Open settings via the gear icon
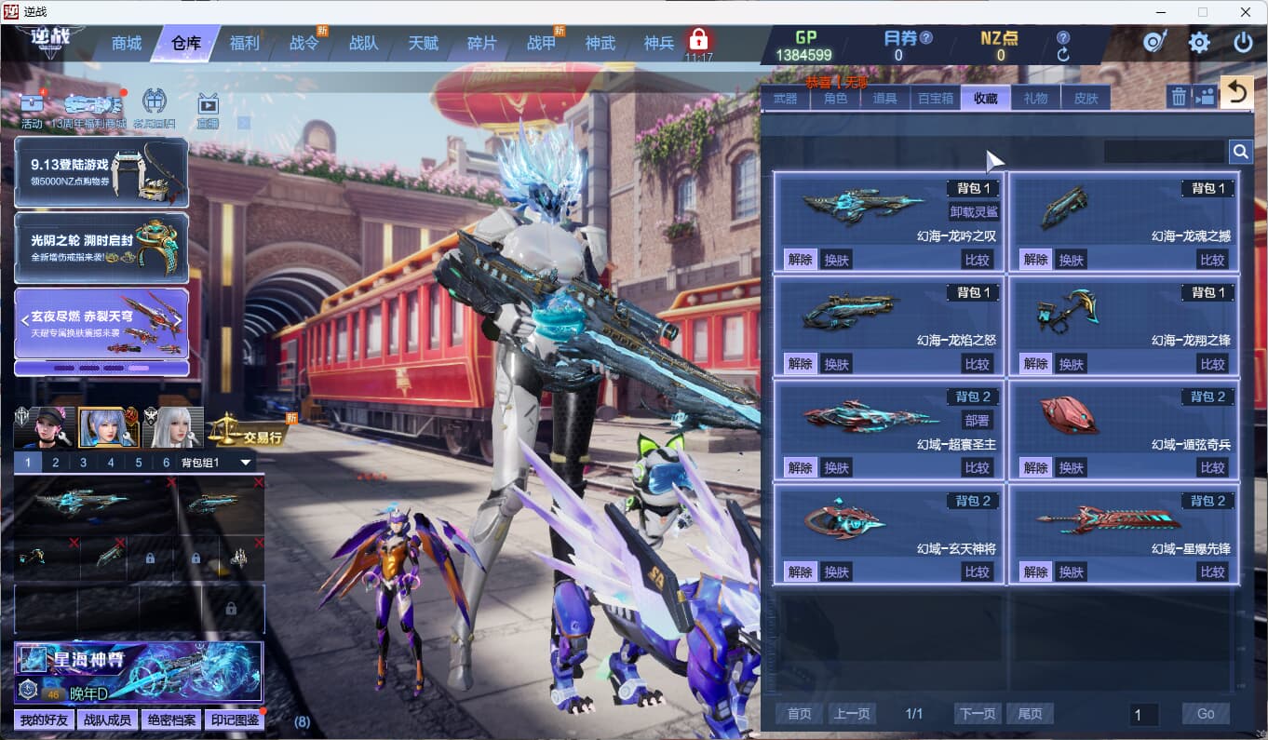 [x=1199, y=43]
